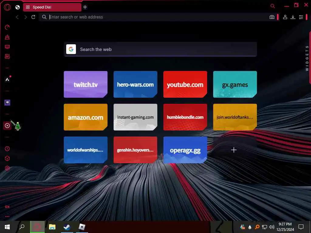Open the Player sidebar icon
The image size is (311, 233).
pos(7,126)
